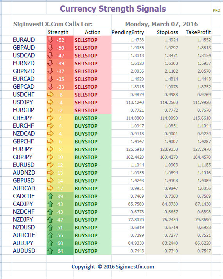Click the red down arrow in GBPCAD row
The height and width of the screenshot is (279, 223).
(50, 87)
